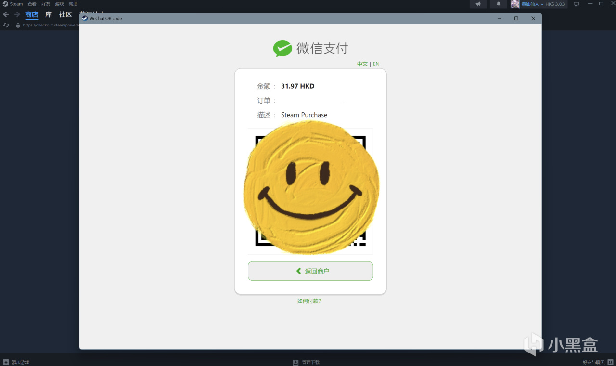Click the 返回商户 return-to-merchant button
The width and height of the screenshot is (616, 366).
[x=310, y=271]
